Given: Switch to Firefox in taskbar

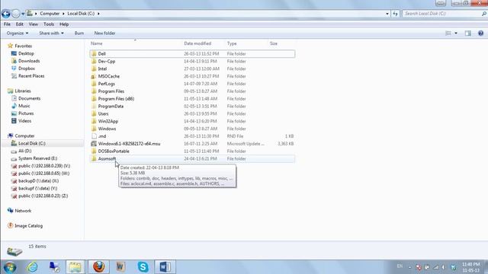Looking at the screenshot, I should click(x=98, y=267).
